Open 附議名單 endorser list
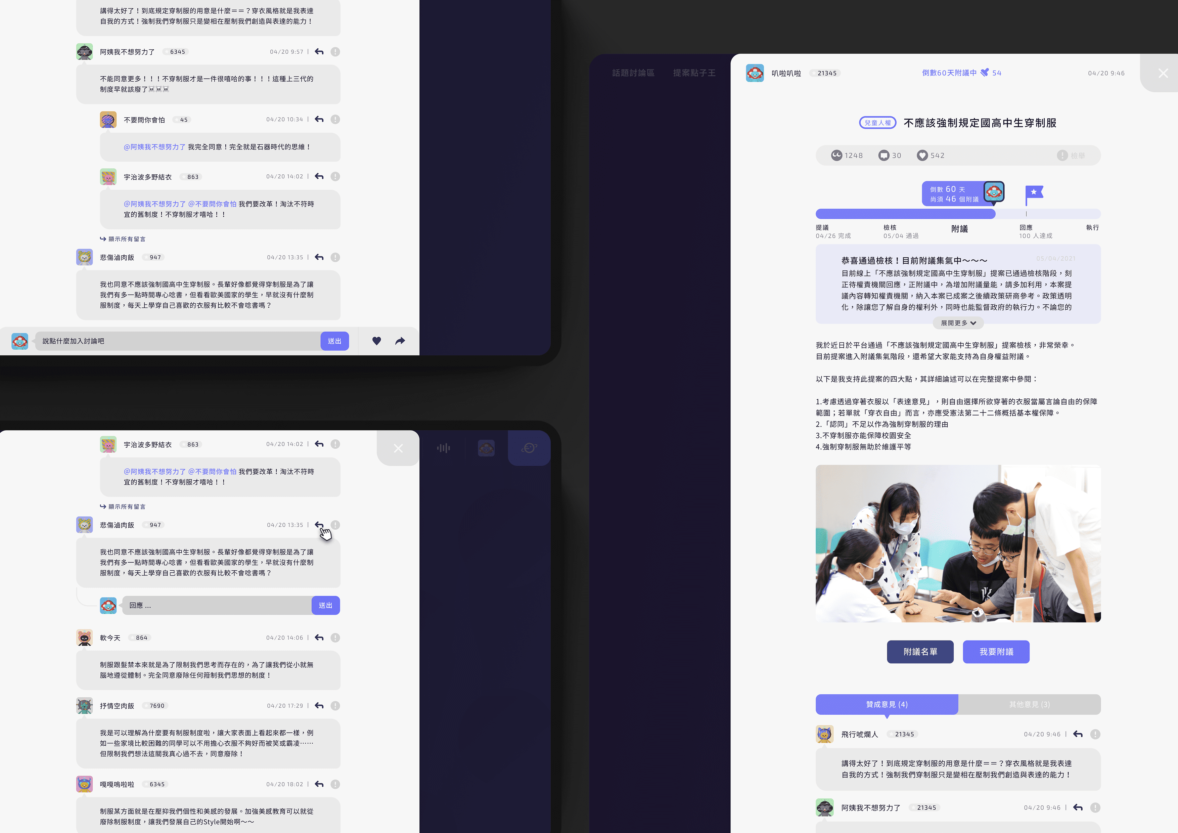 pyautogui.click(x=920, y=652)
